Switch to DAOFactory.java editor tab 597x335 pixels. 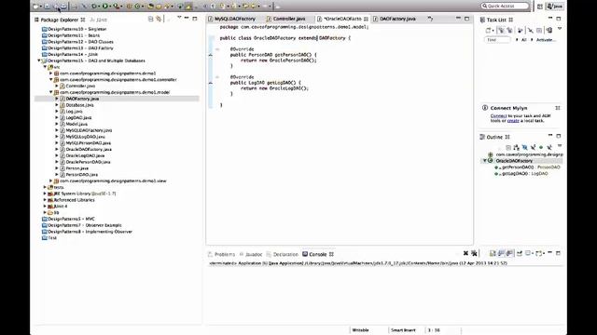(x=394, y=19)
